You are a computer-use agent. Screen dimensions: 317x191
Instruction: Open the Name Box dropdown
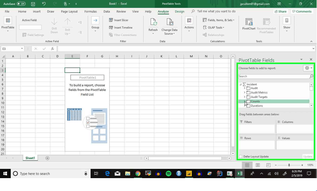(x=22, y=49)
